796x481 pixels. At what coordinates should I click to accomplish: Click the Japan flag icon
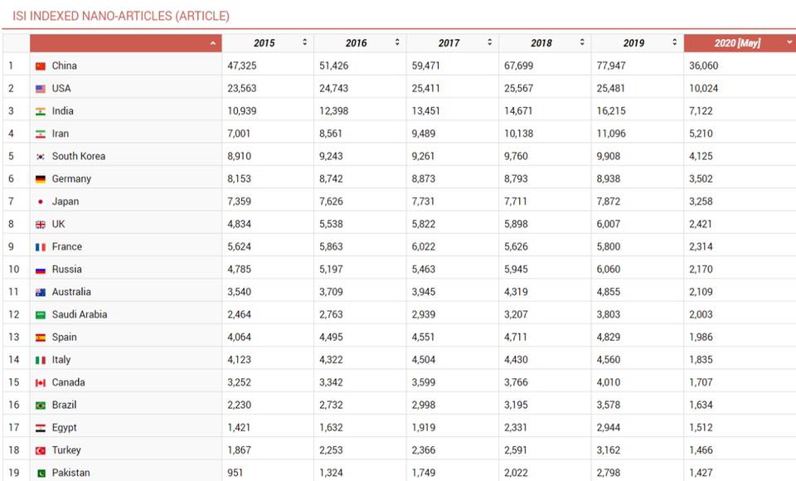click(40, 202)
